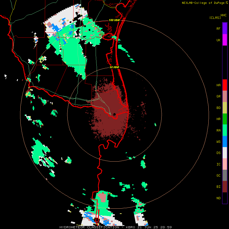Click the UK magenta legend swatch
229x229 pixels.
point(225,40)
